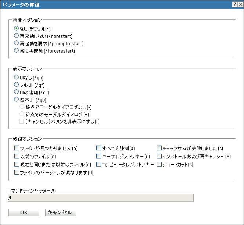
Task: Check すべてを強制(a) option
Action: point(99,149)
